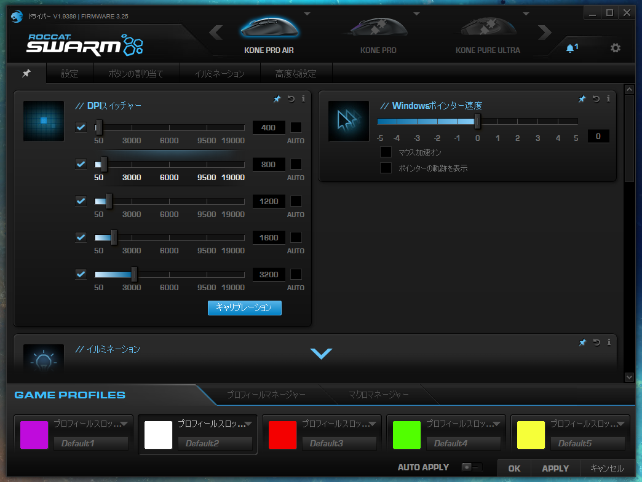Select the GAME PROFILES tab
The image size is (642, 482).
pos(70,395)
